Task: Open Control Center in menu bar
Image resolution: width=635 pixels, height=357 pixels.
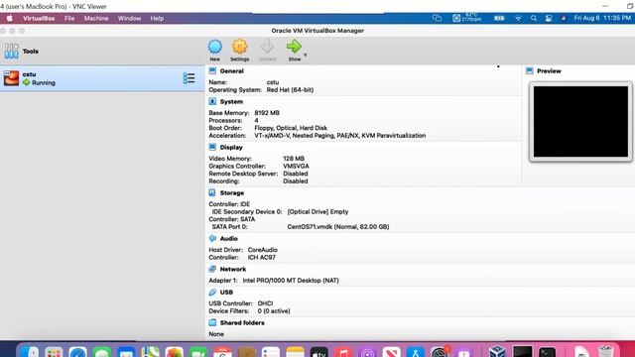Action: pos(549,18)
